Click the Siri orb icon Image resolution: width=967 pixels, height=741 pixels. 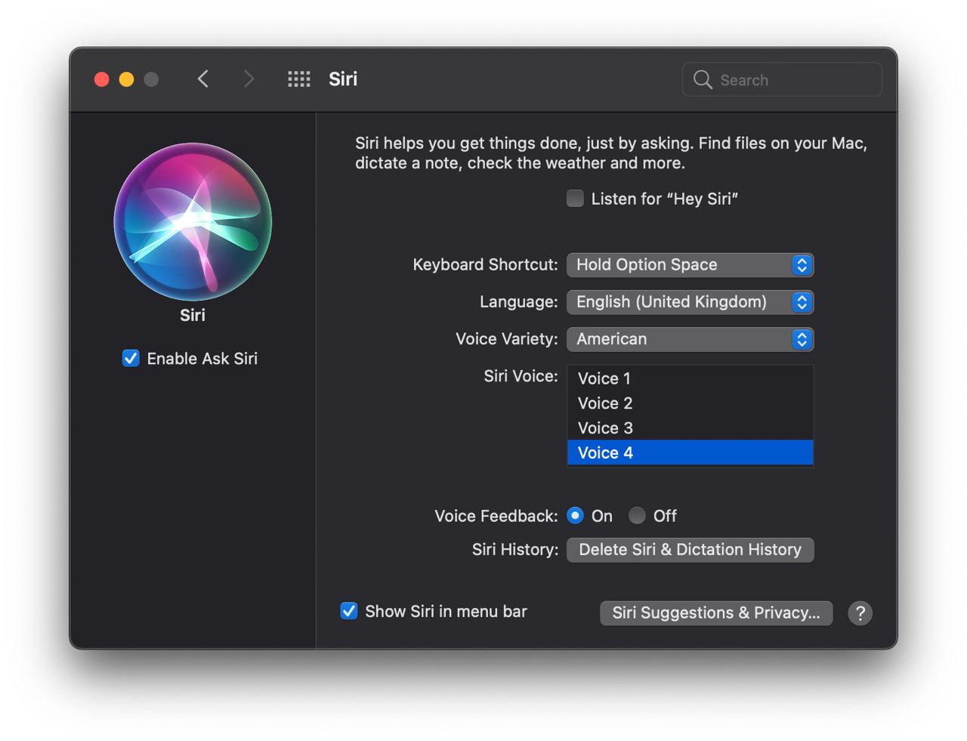click(x=193, y=221)
